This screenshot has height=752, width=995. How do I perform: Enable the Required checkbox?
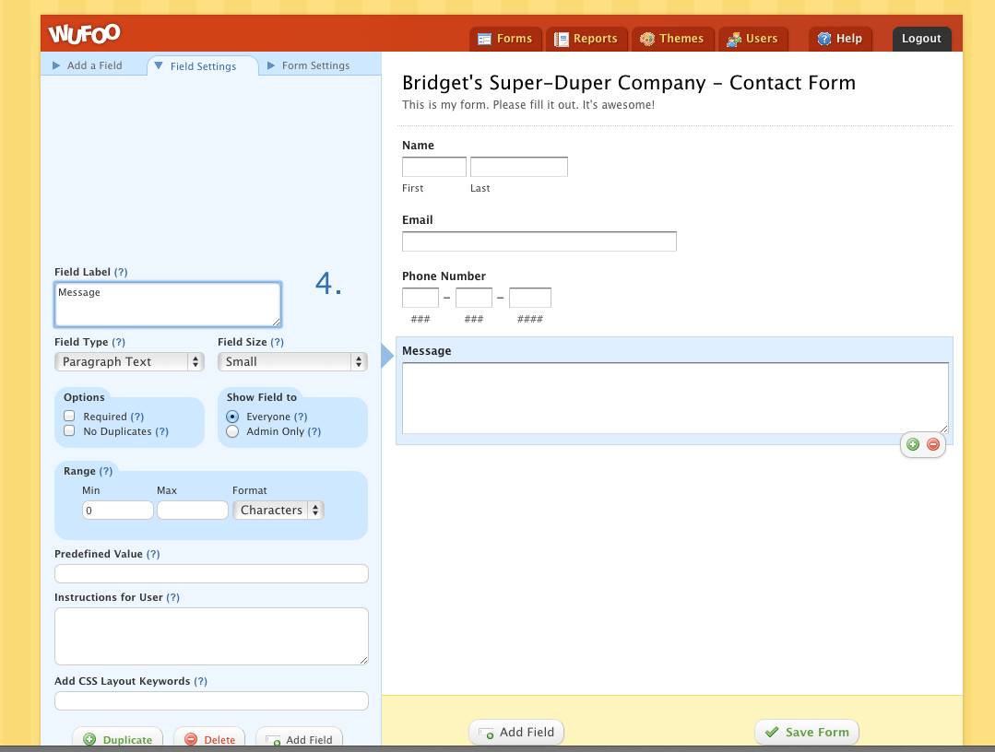point(70,416)
